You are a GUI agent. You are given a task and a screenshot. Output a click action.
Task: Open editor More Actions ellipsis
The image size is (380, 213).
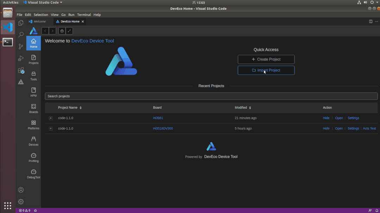point(376,21)
